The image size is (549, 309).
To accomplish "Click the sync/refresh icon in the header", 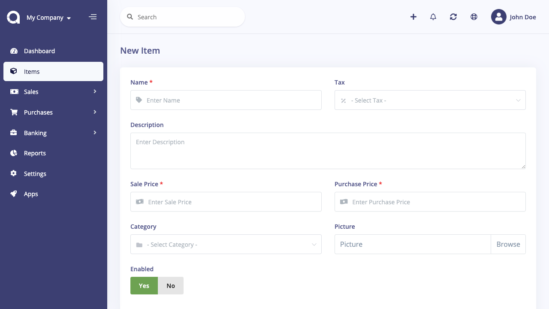I will point(453,17).
